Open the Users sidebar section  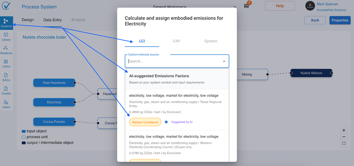6,104
